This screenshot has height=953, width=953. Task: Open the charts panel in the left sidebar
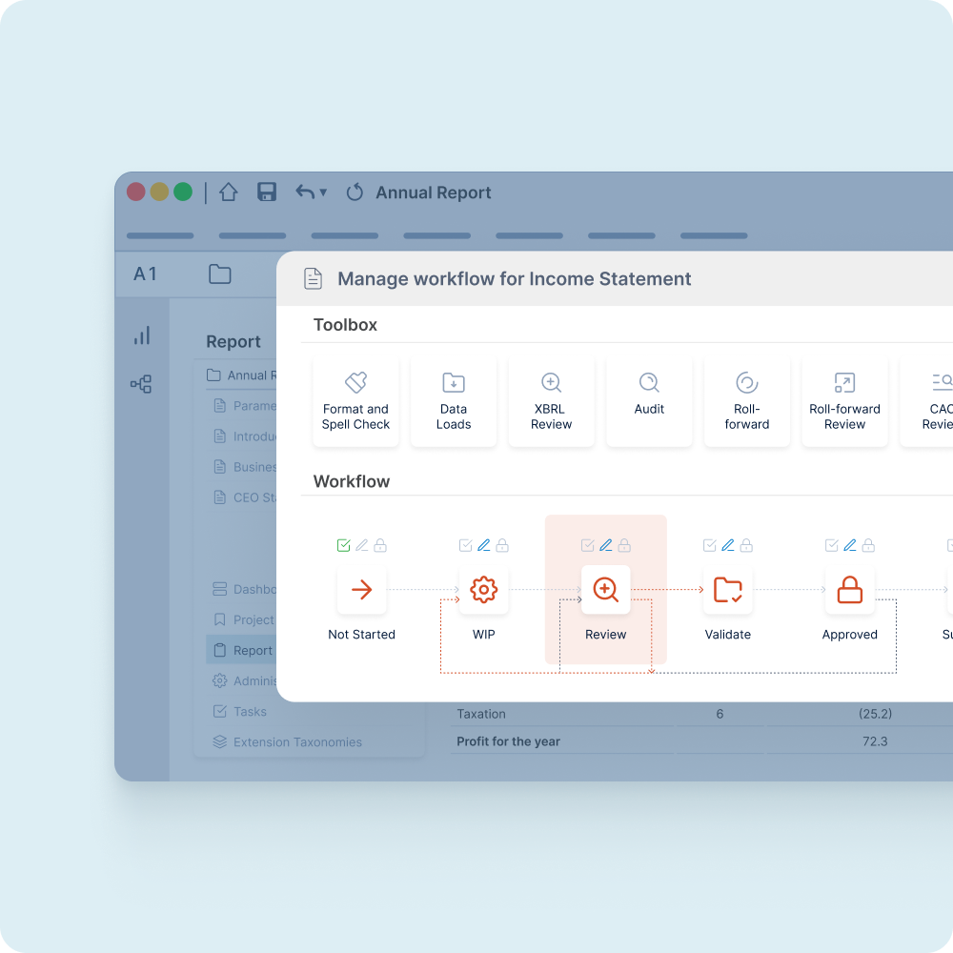[142, 335]
